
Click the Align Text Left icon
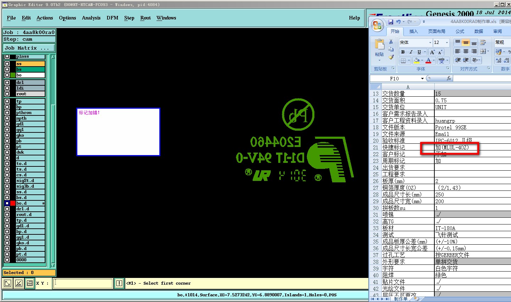(x=458, y=52)
